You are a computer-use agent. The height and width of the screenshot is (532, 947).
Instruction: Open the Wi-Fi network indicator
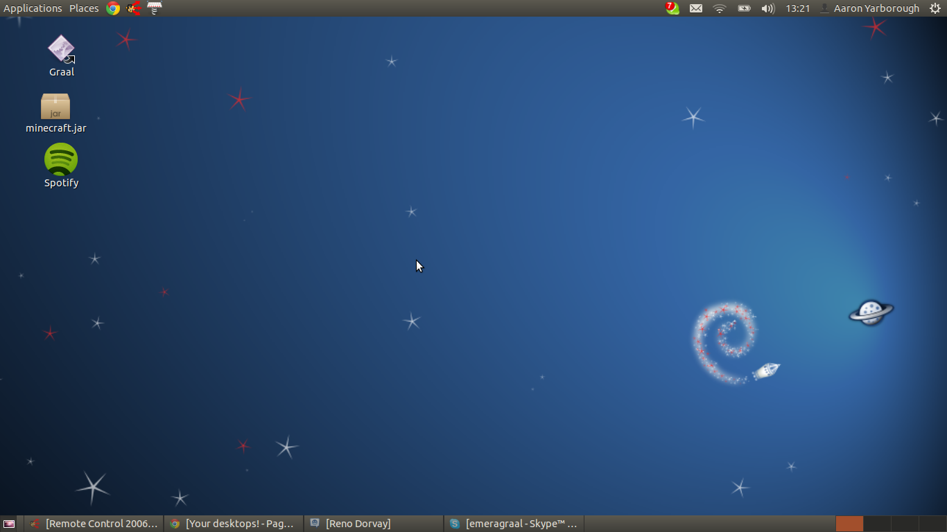click(x=720, y=8)
